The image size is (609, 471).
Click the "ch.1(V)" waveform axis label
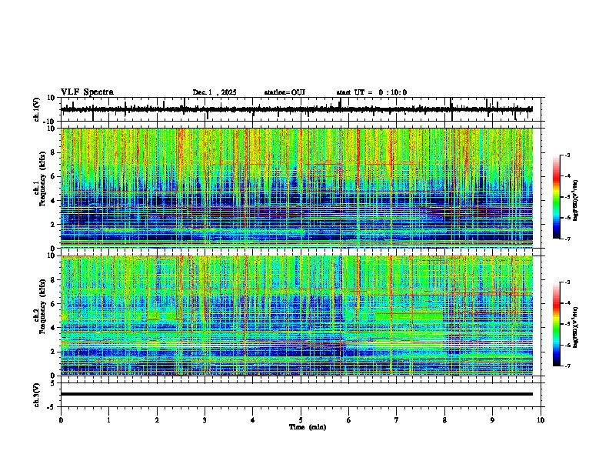[x=37, y=109]
